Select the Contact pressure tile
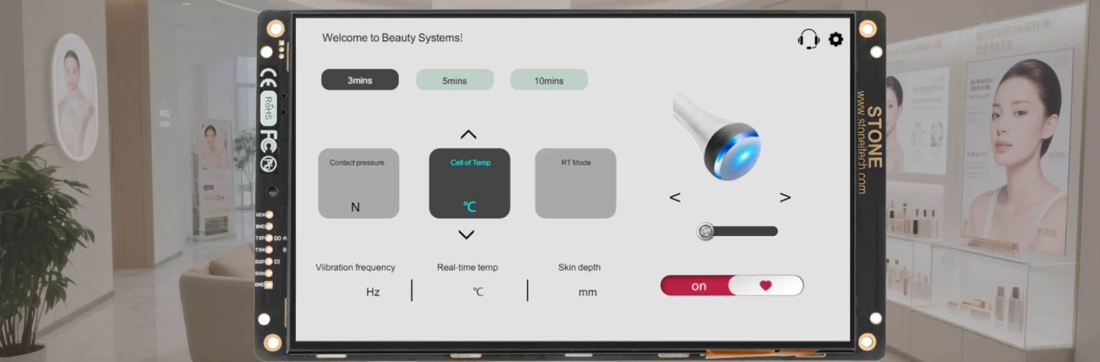Viewport: 1100px width, 362px height. [x=359, y=183]
